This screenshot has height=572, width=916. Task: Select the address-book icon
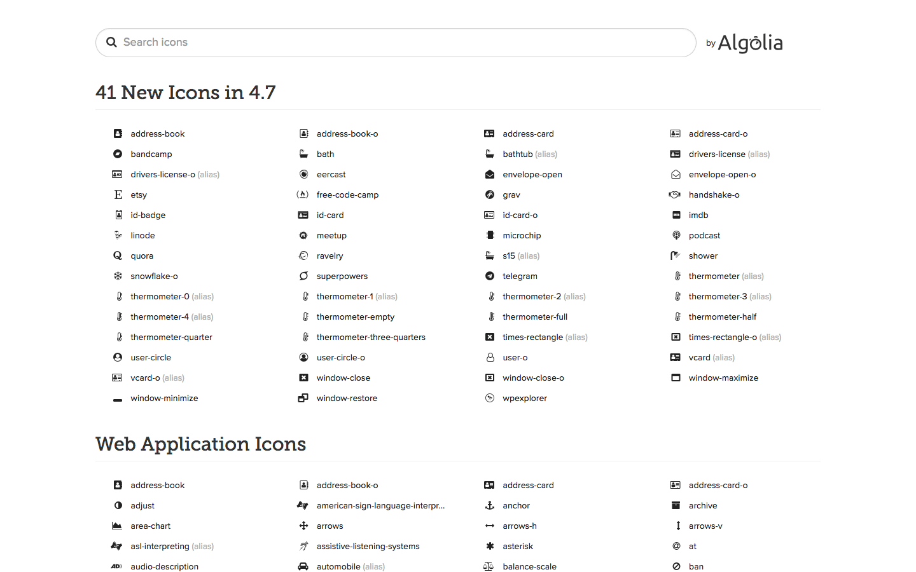157,133
